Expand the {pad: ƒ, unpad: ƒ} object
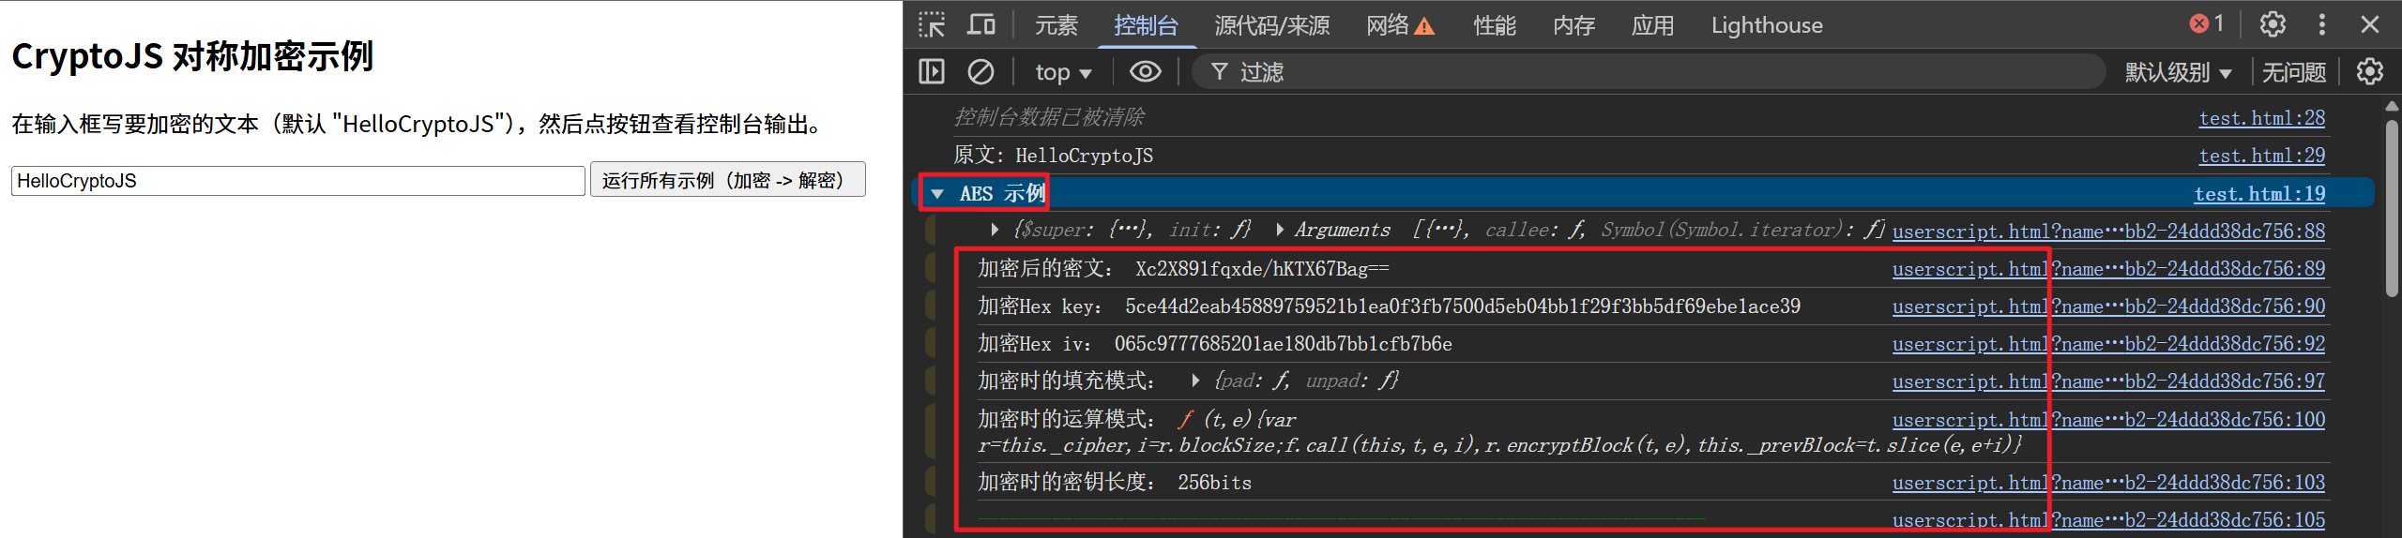 click(1194, 381)
